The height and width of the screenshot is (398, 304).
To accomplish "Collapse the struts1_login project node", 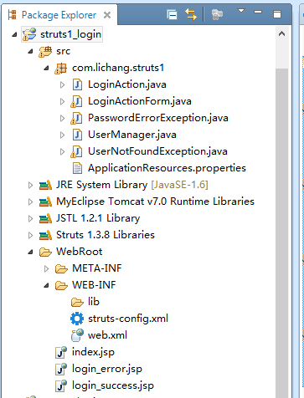I will (x=14, y=34).
